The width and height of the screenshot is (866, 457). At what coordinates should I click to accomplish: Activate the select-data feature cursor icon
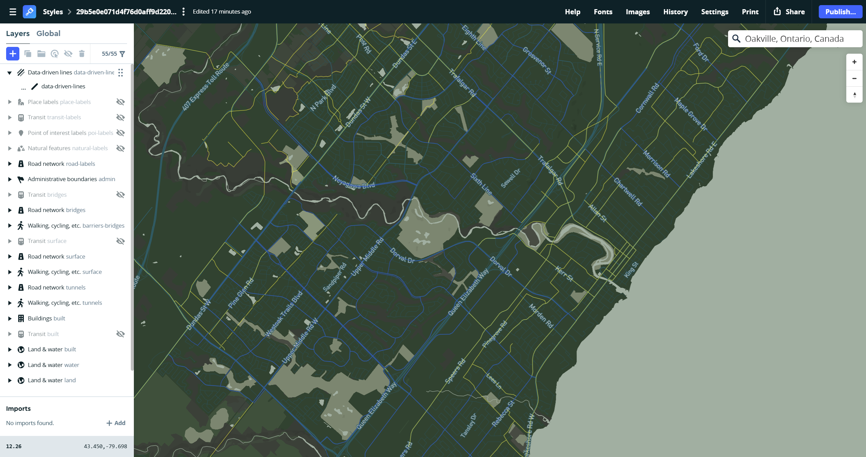coord(55,54)
